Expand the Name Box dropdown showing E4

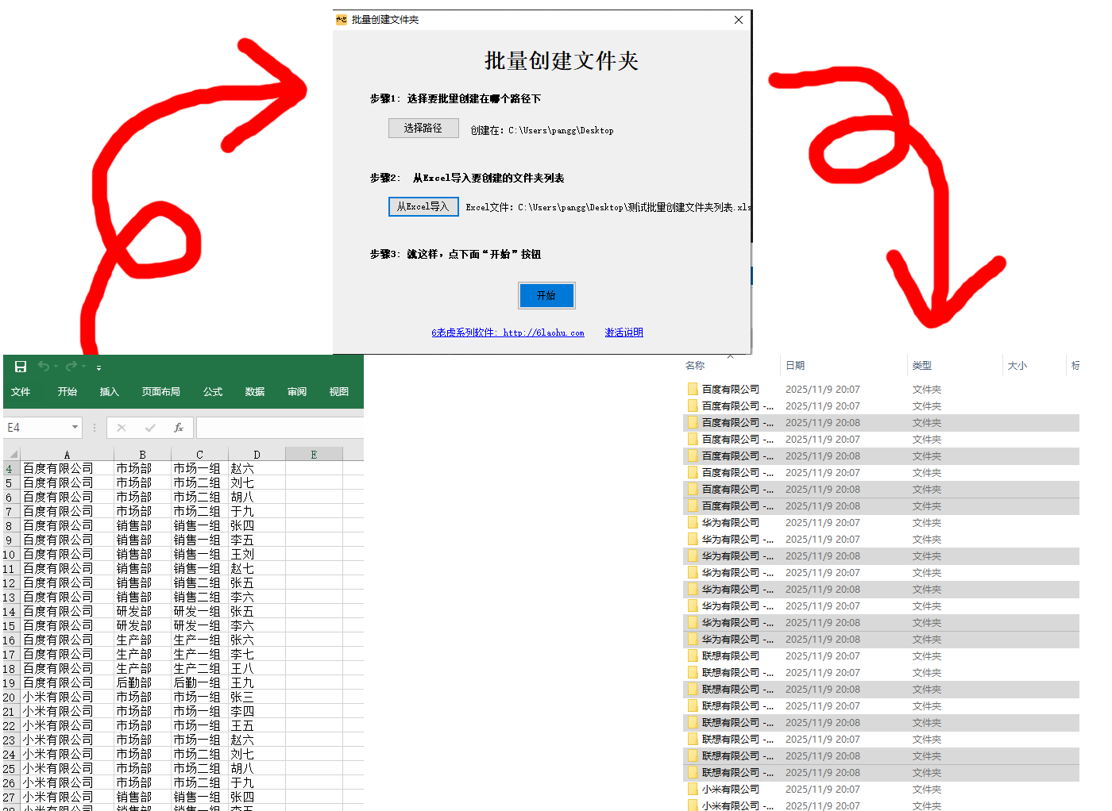click(75, 428)
